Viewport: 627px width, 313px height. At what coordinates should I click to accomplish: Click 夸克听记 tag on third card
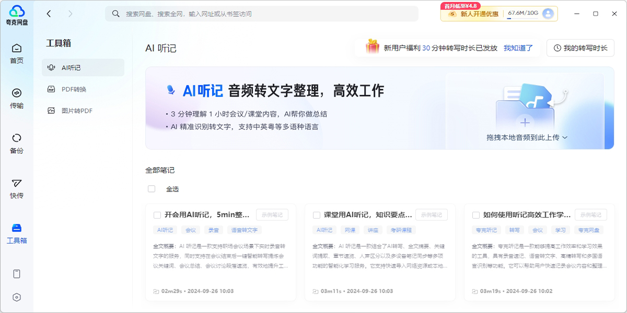[x=486, y=230]
